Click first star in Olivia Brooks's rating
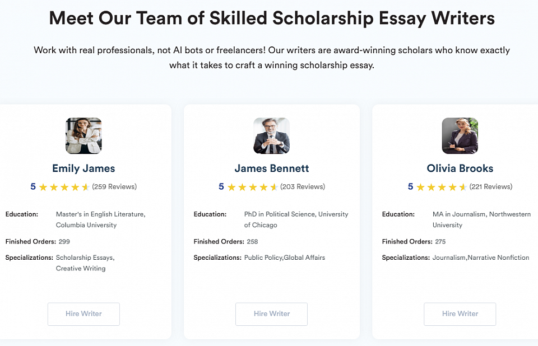The height and width of the screenshot is (346, 538). [x=420, y=187]
